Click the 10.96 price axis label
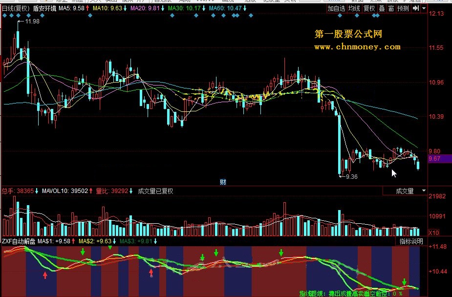 [436, 83]
